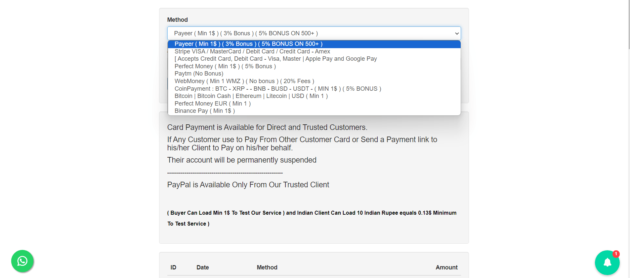Choose Binance Pay (Min 1$) option
The height and width of the screenshot is (278, 630).
(204, 111)
